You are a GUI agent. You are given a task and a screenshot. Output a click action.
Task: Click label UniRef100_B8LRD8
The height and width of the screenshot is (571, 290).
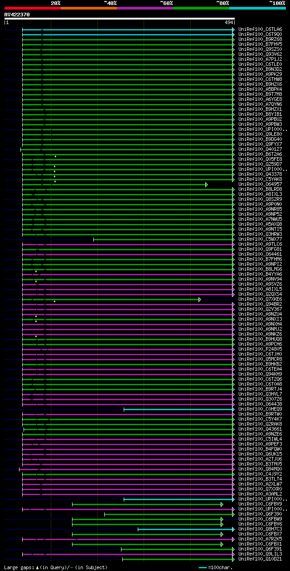pos(260,189)
